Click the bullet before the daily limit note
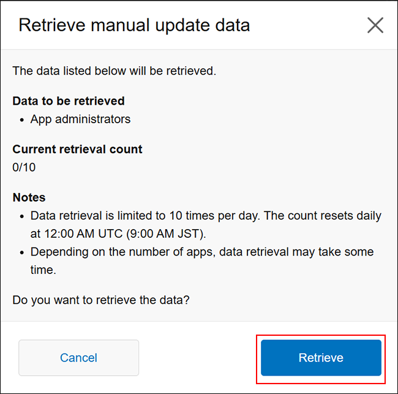398x394 pixels. [23, 217]
